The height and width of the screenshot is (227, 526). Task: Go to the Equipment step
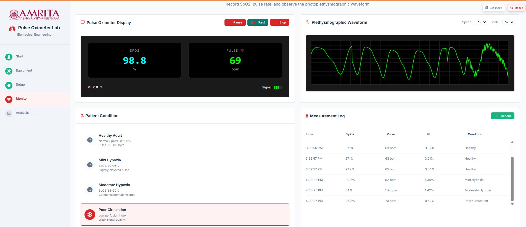point(24,71)
